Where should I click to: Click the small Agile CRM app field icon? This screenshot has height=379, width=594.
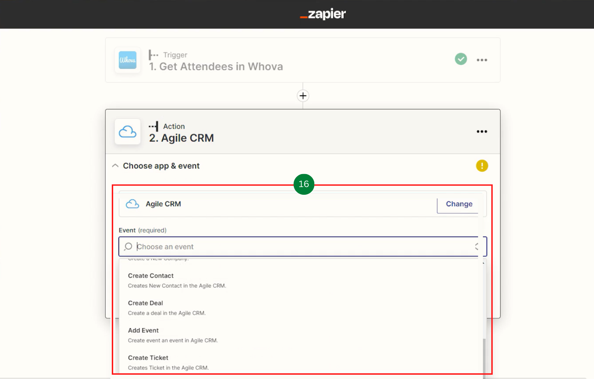click(133, 204)
